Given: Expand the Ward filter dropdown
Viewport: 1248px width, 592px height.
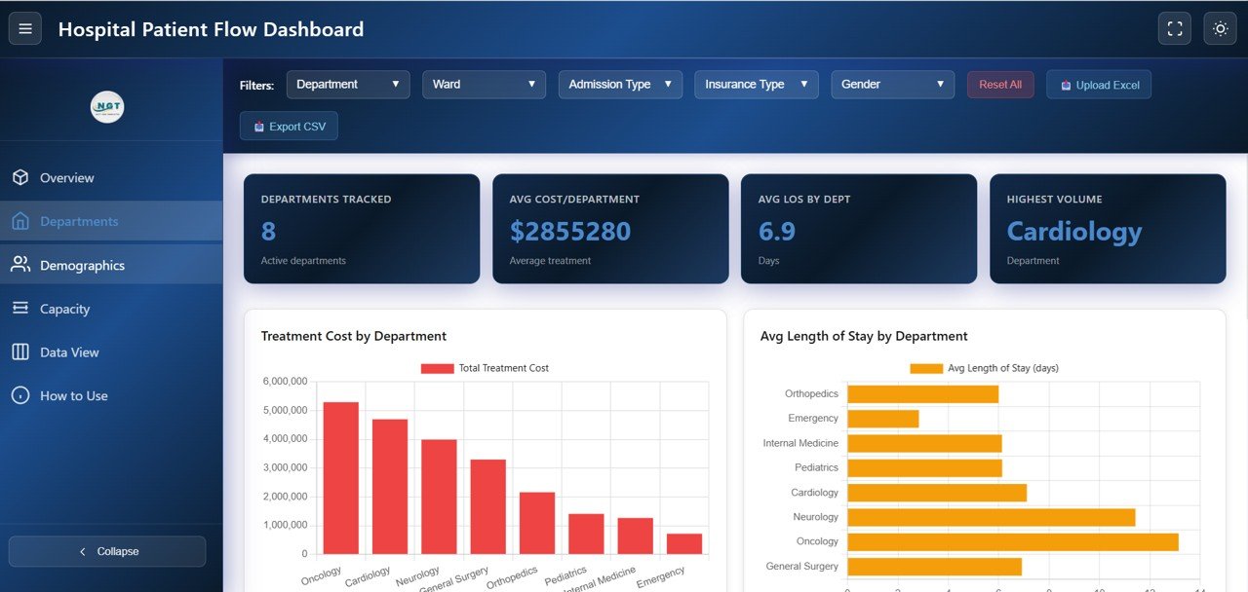Looking at the screenshot, I should coord(484,85).
